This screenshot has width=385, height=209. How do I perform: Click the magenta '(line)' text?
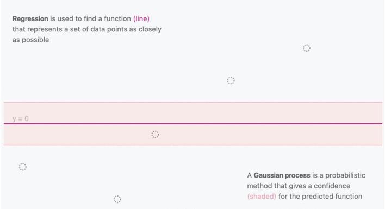coord(141,18)
